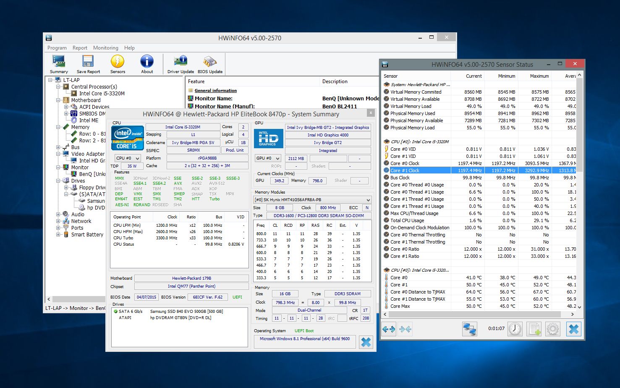Open the CPU #0 selector dropdown
Viewport: 620px width, 388px height.
click(x=128, y=158)
